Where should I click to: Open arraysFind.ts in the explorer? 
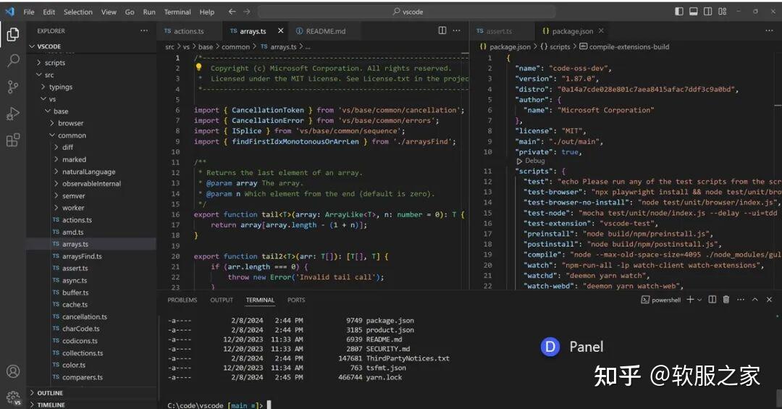point(82,256)
